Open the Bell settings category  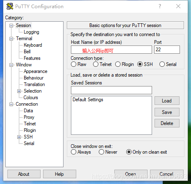point(27,52)
